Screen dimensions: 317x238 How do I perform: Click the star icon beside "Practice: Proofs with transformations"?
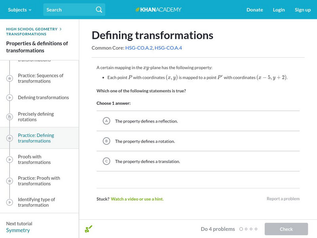pyautogui.click(x=9, y=180)
